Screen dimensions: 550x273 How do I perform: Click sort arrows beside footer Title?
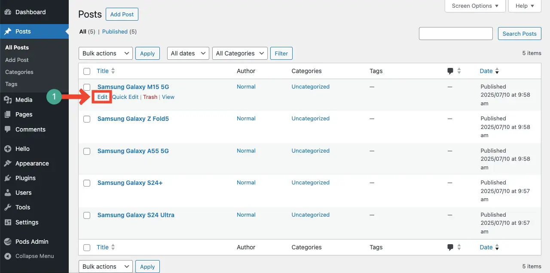point(113,247)
